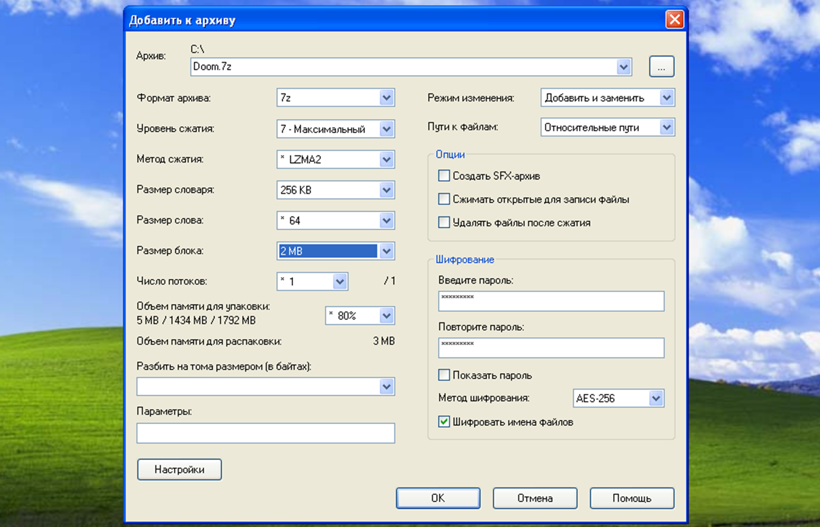820x527 pixels.
Task: Close the Добавить к архиву dialog
Action: click(x=674, y=20)
